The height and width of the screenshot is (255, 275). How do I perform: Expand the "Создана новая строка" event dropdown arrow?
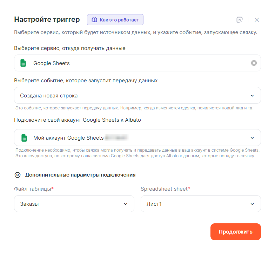click(x=252, y=96)
